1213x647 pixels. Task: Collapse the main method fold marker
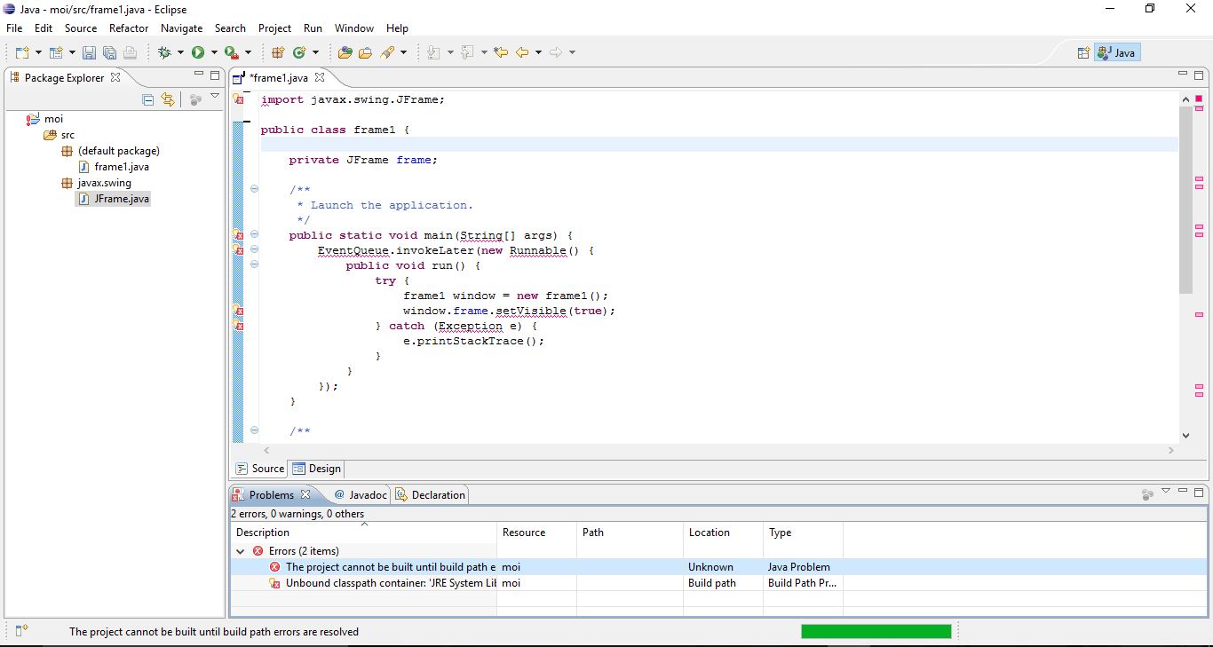coord(254,236)
